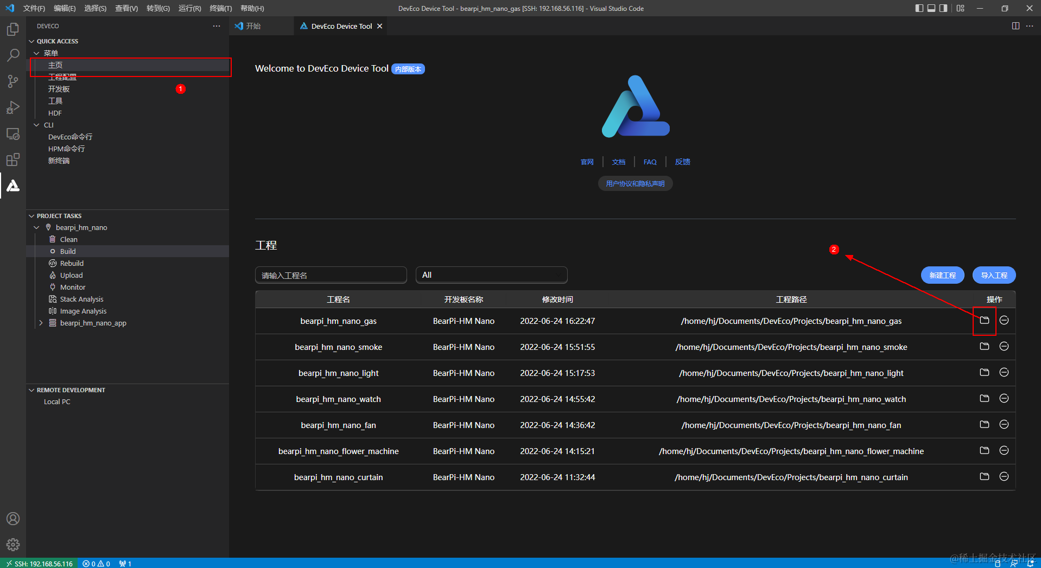Remove bearpi_hm_nano_curtain via minus icon
Screen dimensions: 1041x568
pyautogui.click(x=1004, y=476)
